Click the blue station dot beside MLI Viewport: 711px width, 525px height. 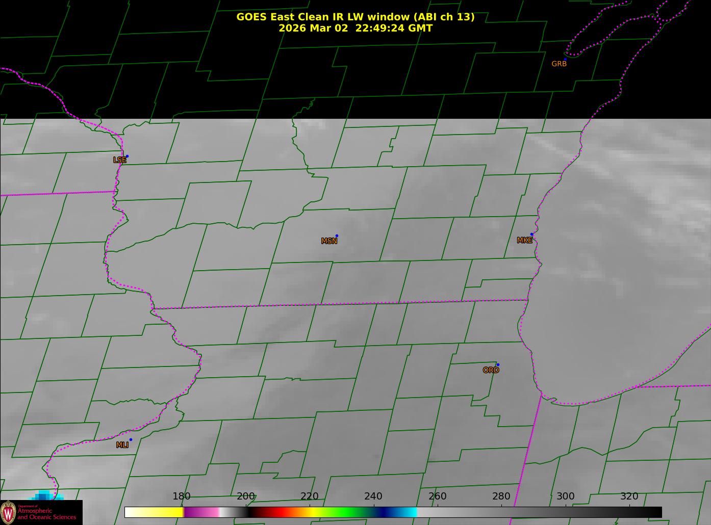pos(131,439)
